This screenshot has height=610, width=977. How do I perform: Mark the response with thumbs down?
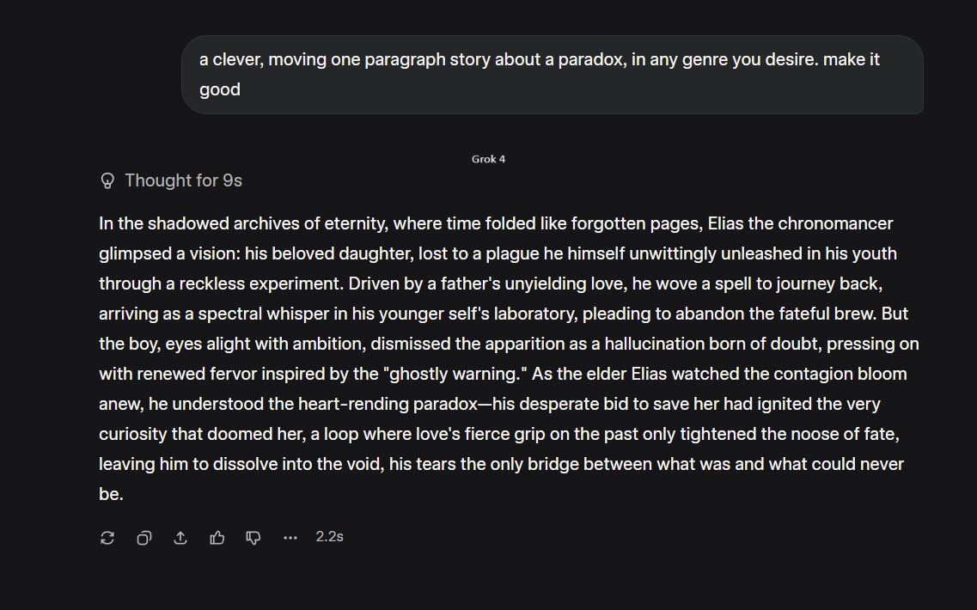pos(253,538)
